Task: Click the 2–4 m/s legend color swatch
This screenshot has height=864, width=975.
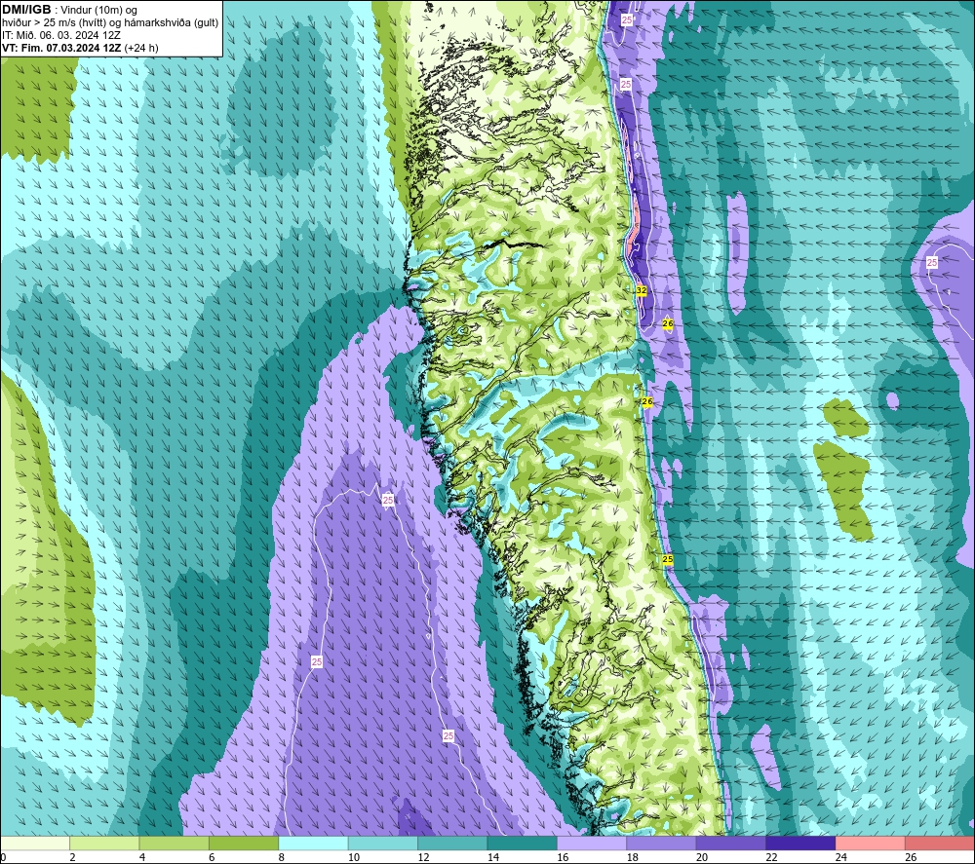Action: pos(104,844)
